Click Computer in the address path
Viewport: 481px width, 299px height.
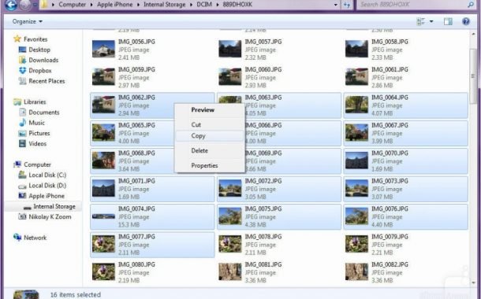click(72, 5)
